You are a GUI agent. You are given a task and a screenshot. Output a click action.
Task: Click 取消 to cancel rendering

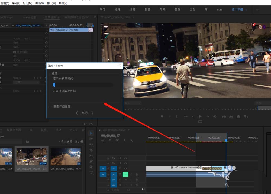(x=85, y=113)
